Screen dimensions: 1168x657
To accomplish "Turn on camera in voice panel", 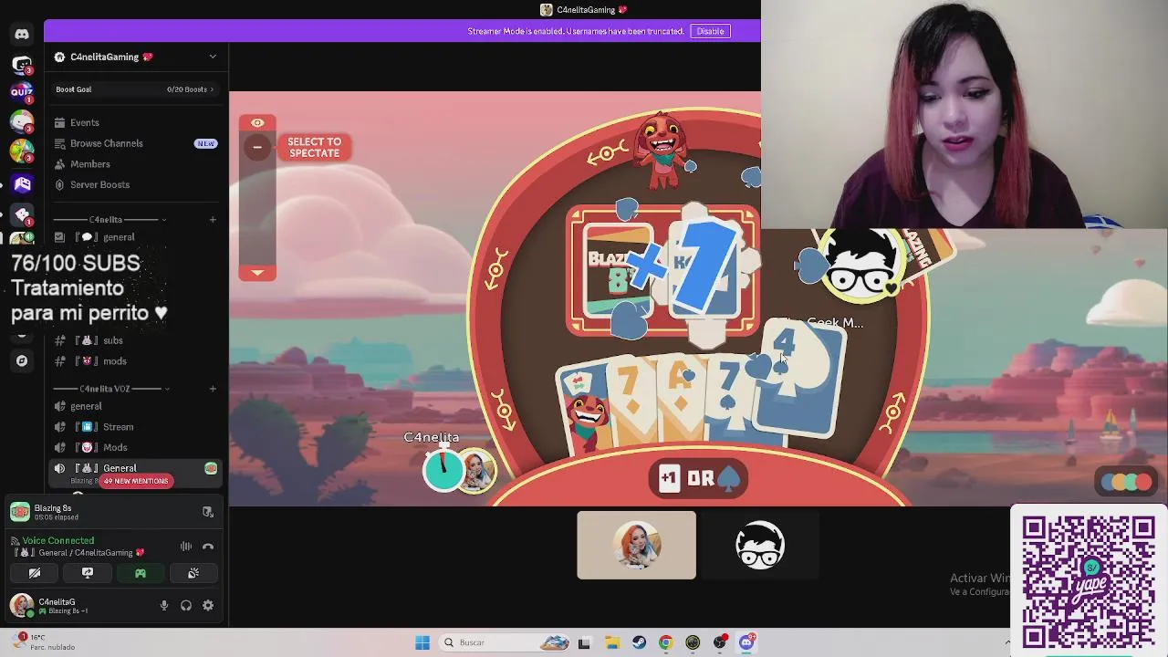I will [x=35, y=573].
